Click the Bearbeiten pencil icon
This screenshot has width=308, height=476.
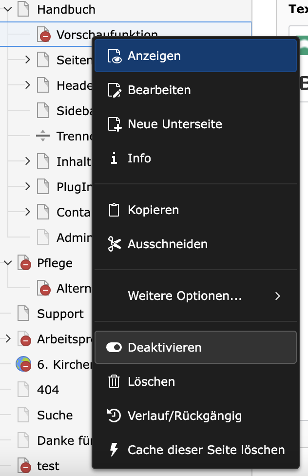(115, 90)
